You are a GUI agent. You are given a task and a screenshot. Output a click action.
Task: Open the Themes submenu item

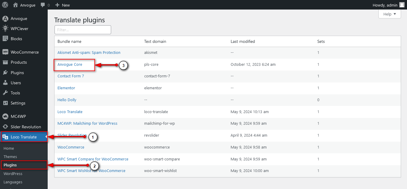pyautogui.click(x=10, y=157)
